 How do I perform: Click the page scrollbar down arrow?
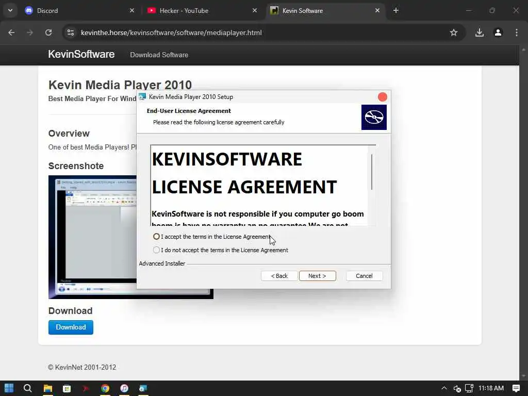(x=523, y=376)
